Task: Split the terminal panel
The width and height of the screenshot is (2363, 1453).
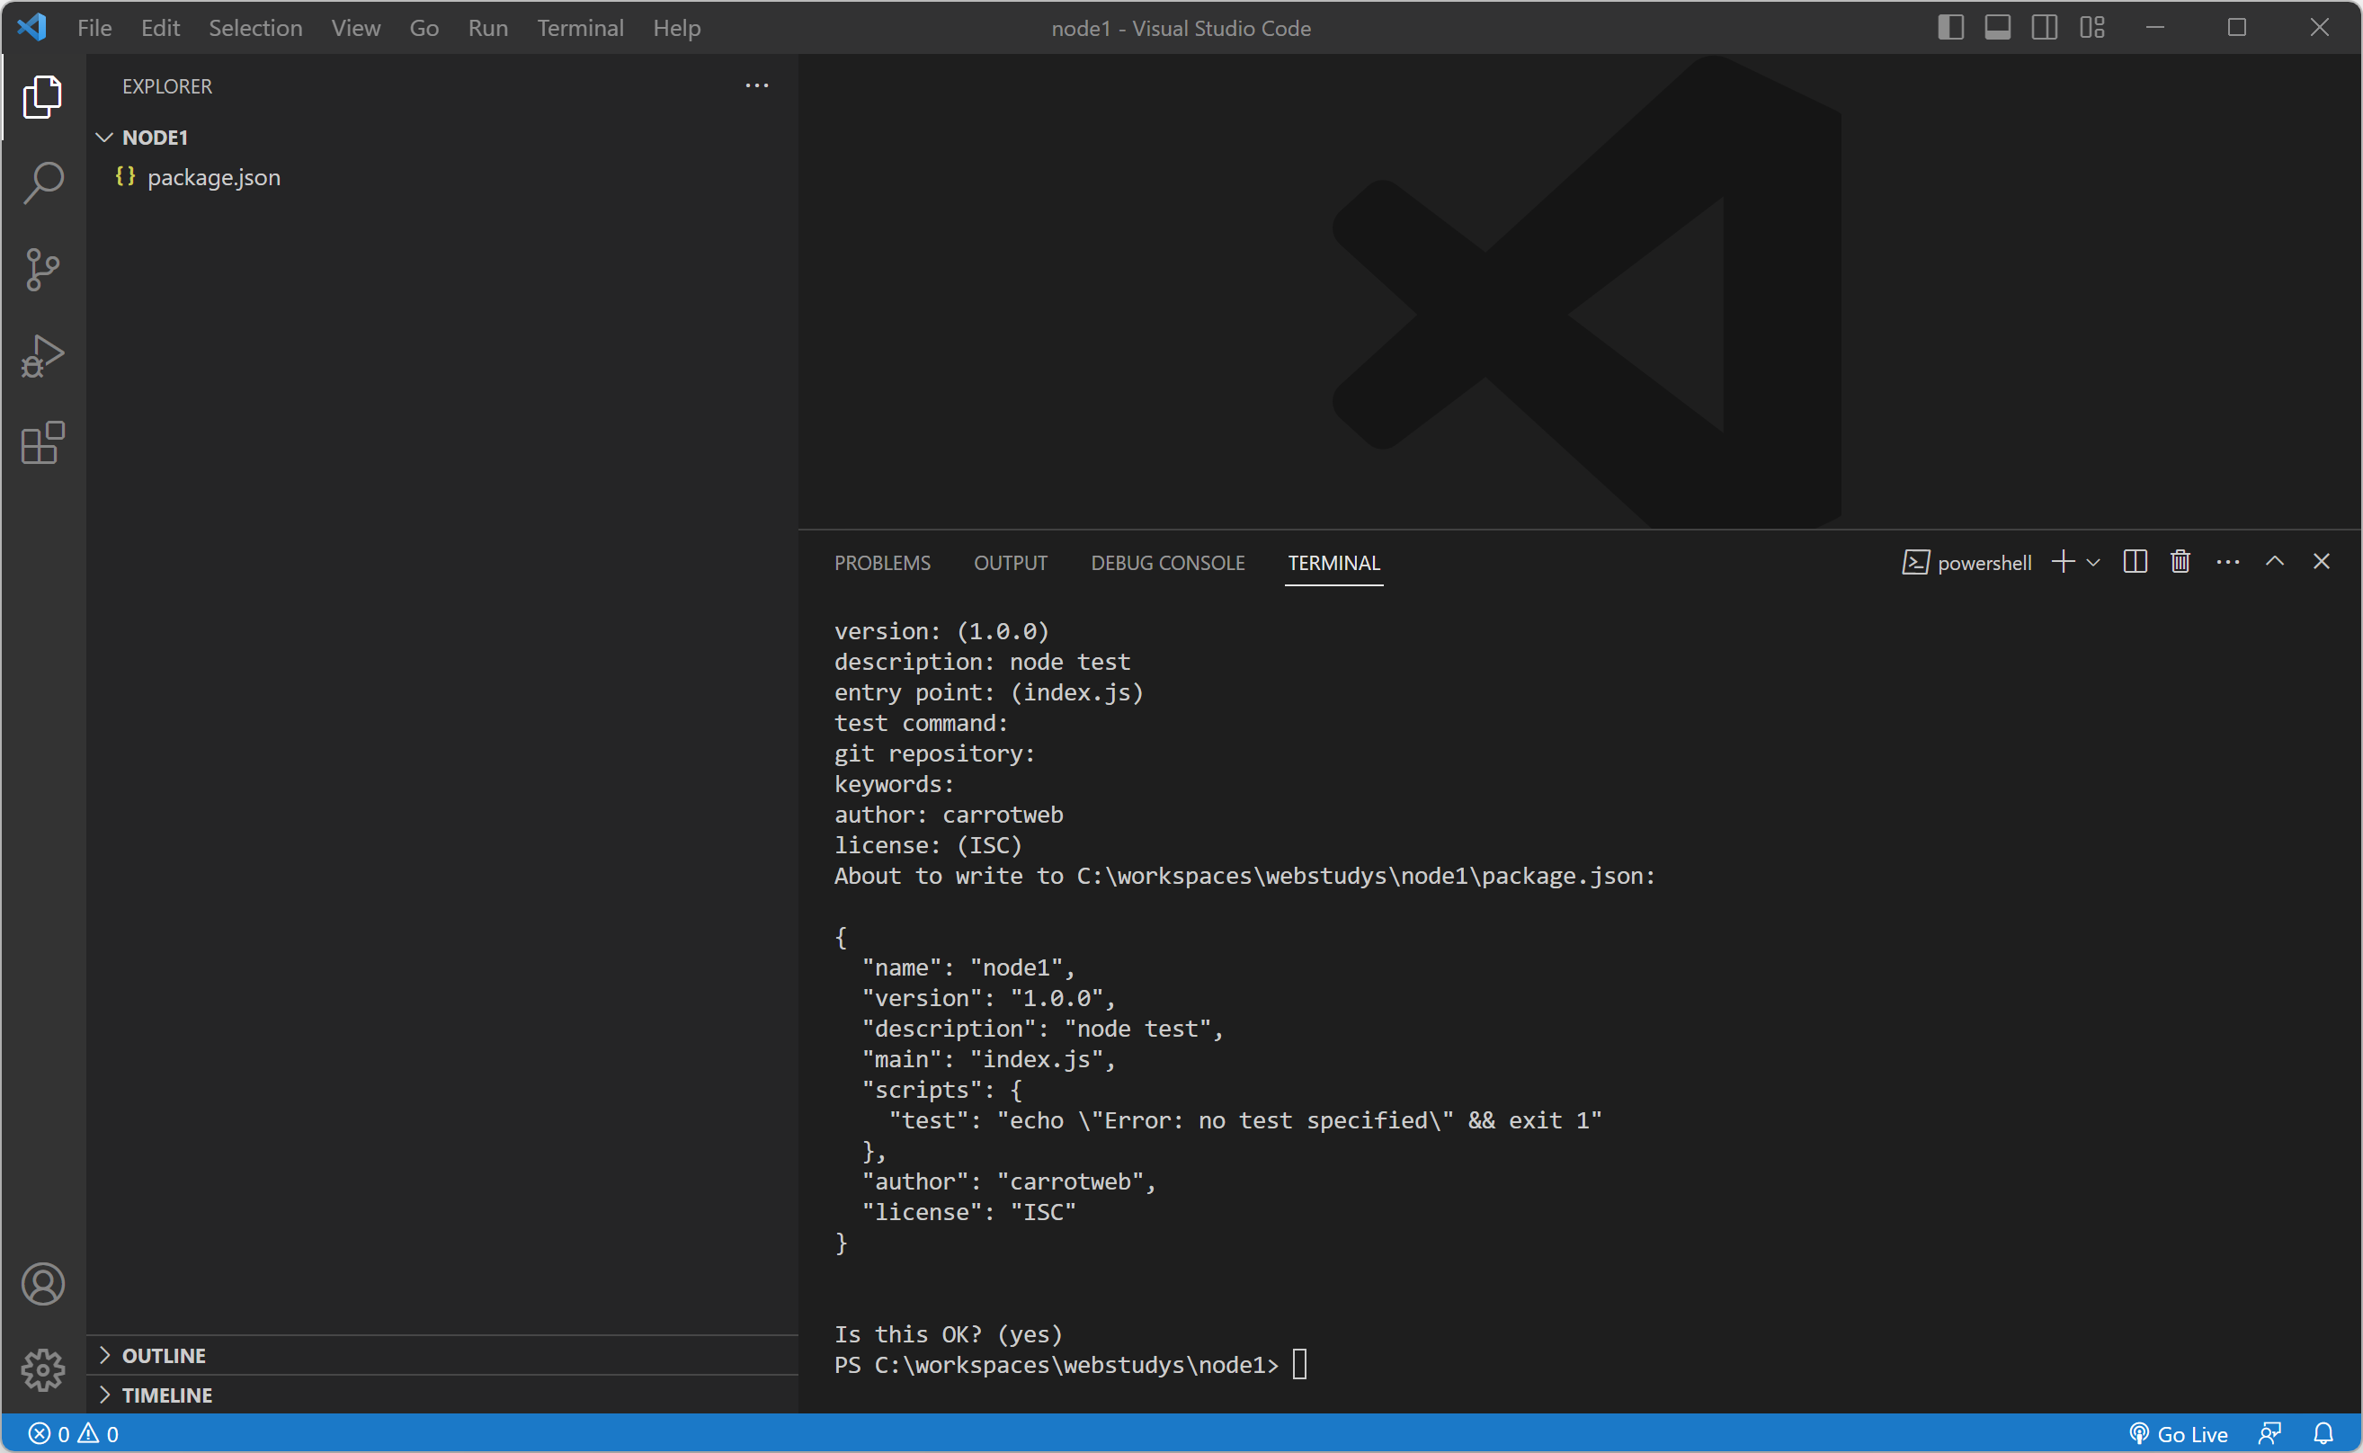Action: click(x=2135, y=562)
